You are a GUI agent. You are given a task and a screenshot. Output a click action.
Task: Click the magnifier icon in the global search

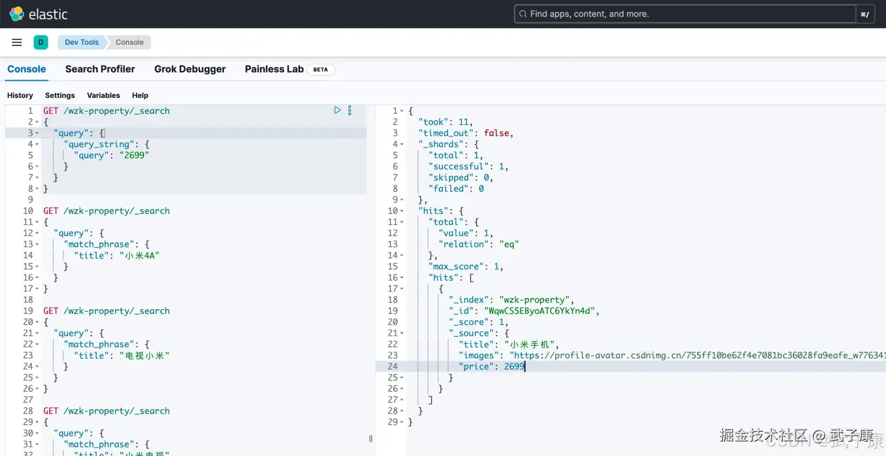(x=522, y=13)
